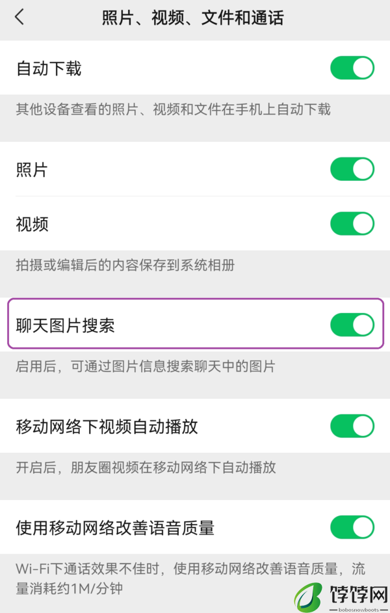Screen dimensions: 390x613
Task: Click the 拍摄或编辑后的内容保存到系统相册 hint
Action: point(125,265)
